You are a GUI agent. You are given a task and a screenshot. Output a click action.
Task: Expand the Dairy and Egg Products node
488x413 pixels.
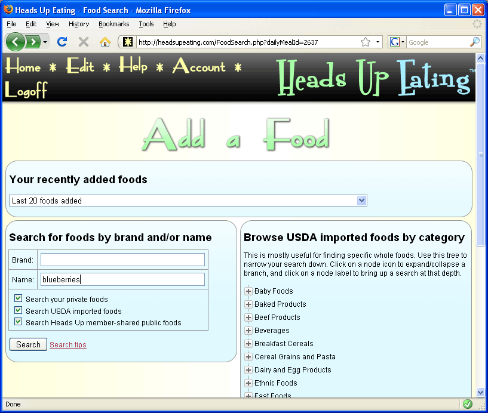pyautogui.click(x=248, y=370)
